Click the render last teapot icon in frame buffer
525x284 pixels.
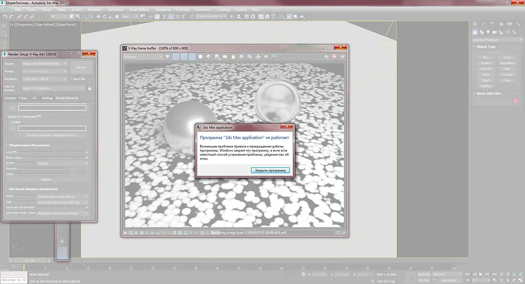[x=342, y=56]
